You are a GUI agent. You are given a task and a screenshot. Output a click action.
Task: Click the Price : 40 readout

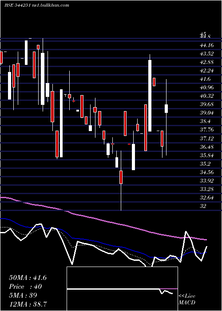[25, 287]
